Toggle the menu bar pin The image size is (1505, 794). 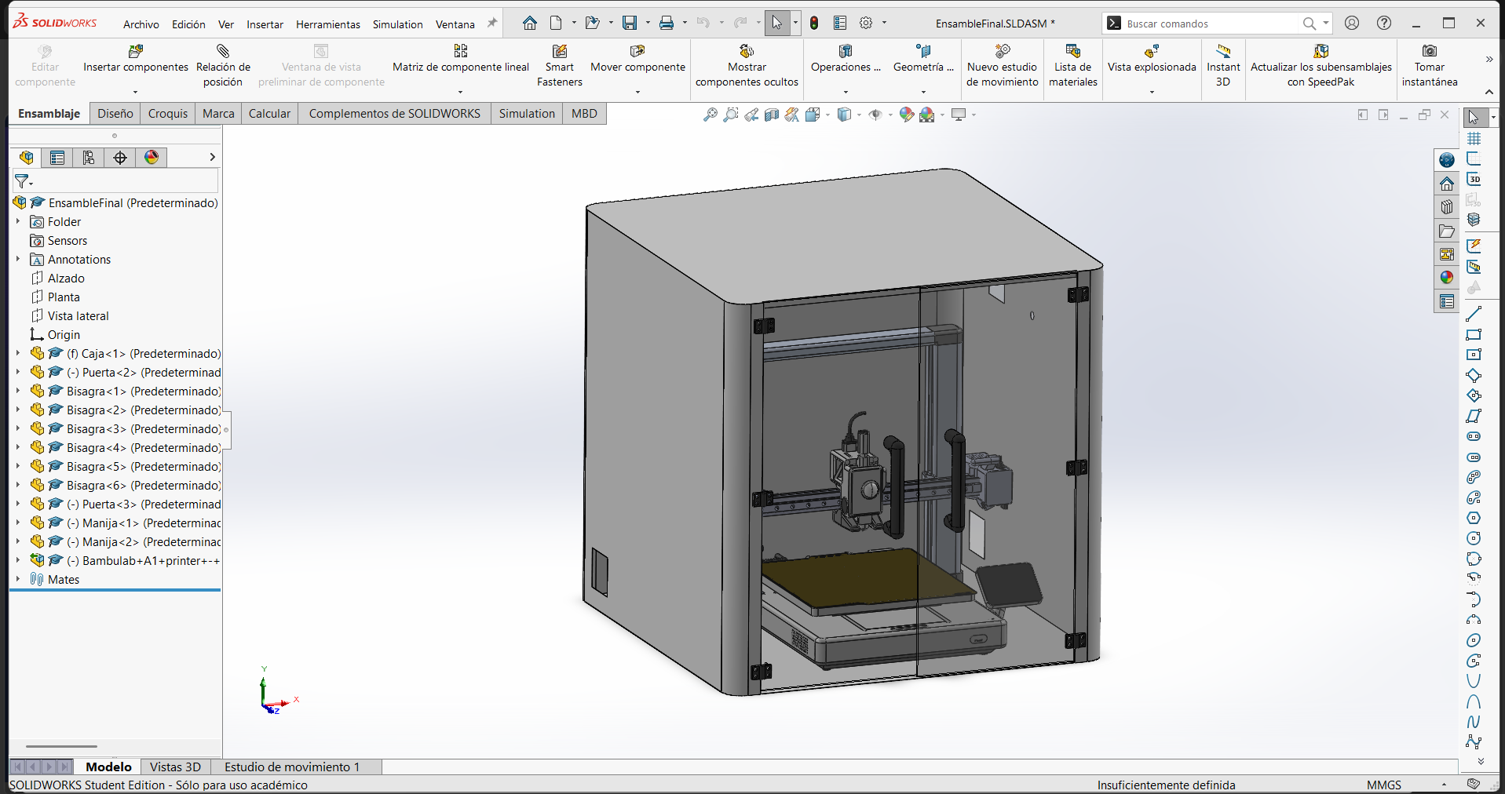click(492, 23)
